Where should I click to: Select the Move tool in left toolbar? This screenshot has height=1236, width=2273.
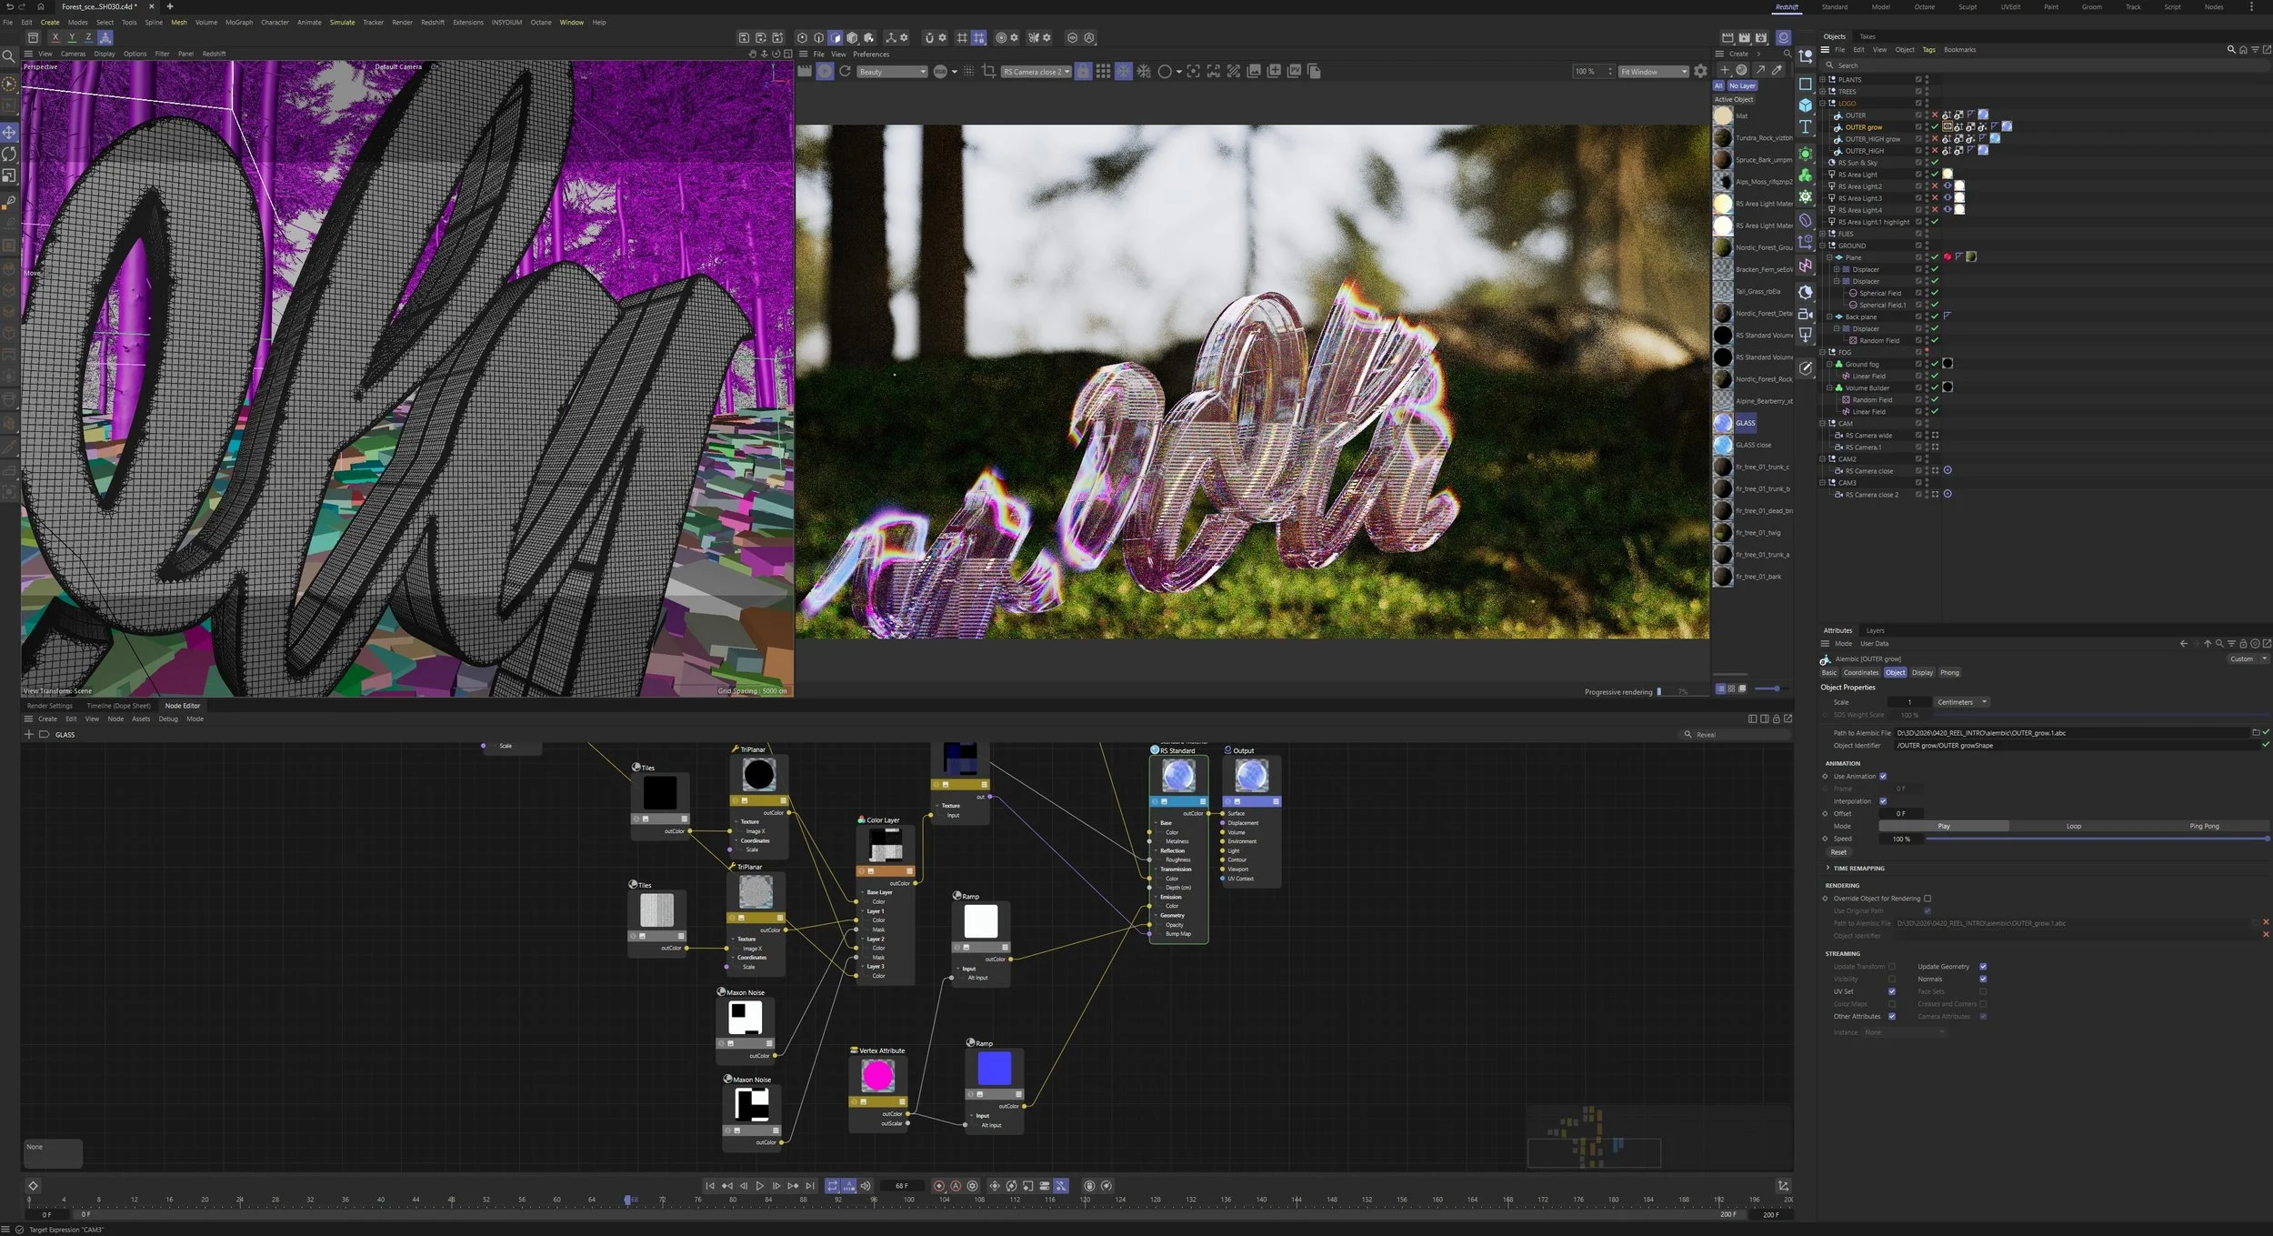coord(9,132)
